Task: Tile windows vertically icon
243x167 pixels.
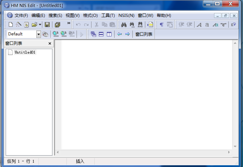Action: [x=109, y=34]
